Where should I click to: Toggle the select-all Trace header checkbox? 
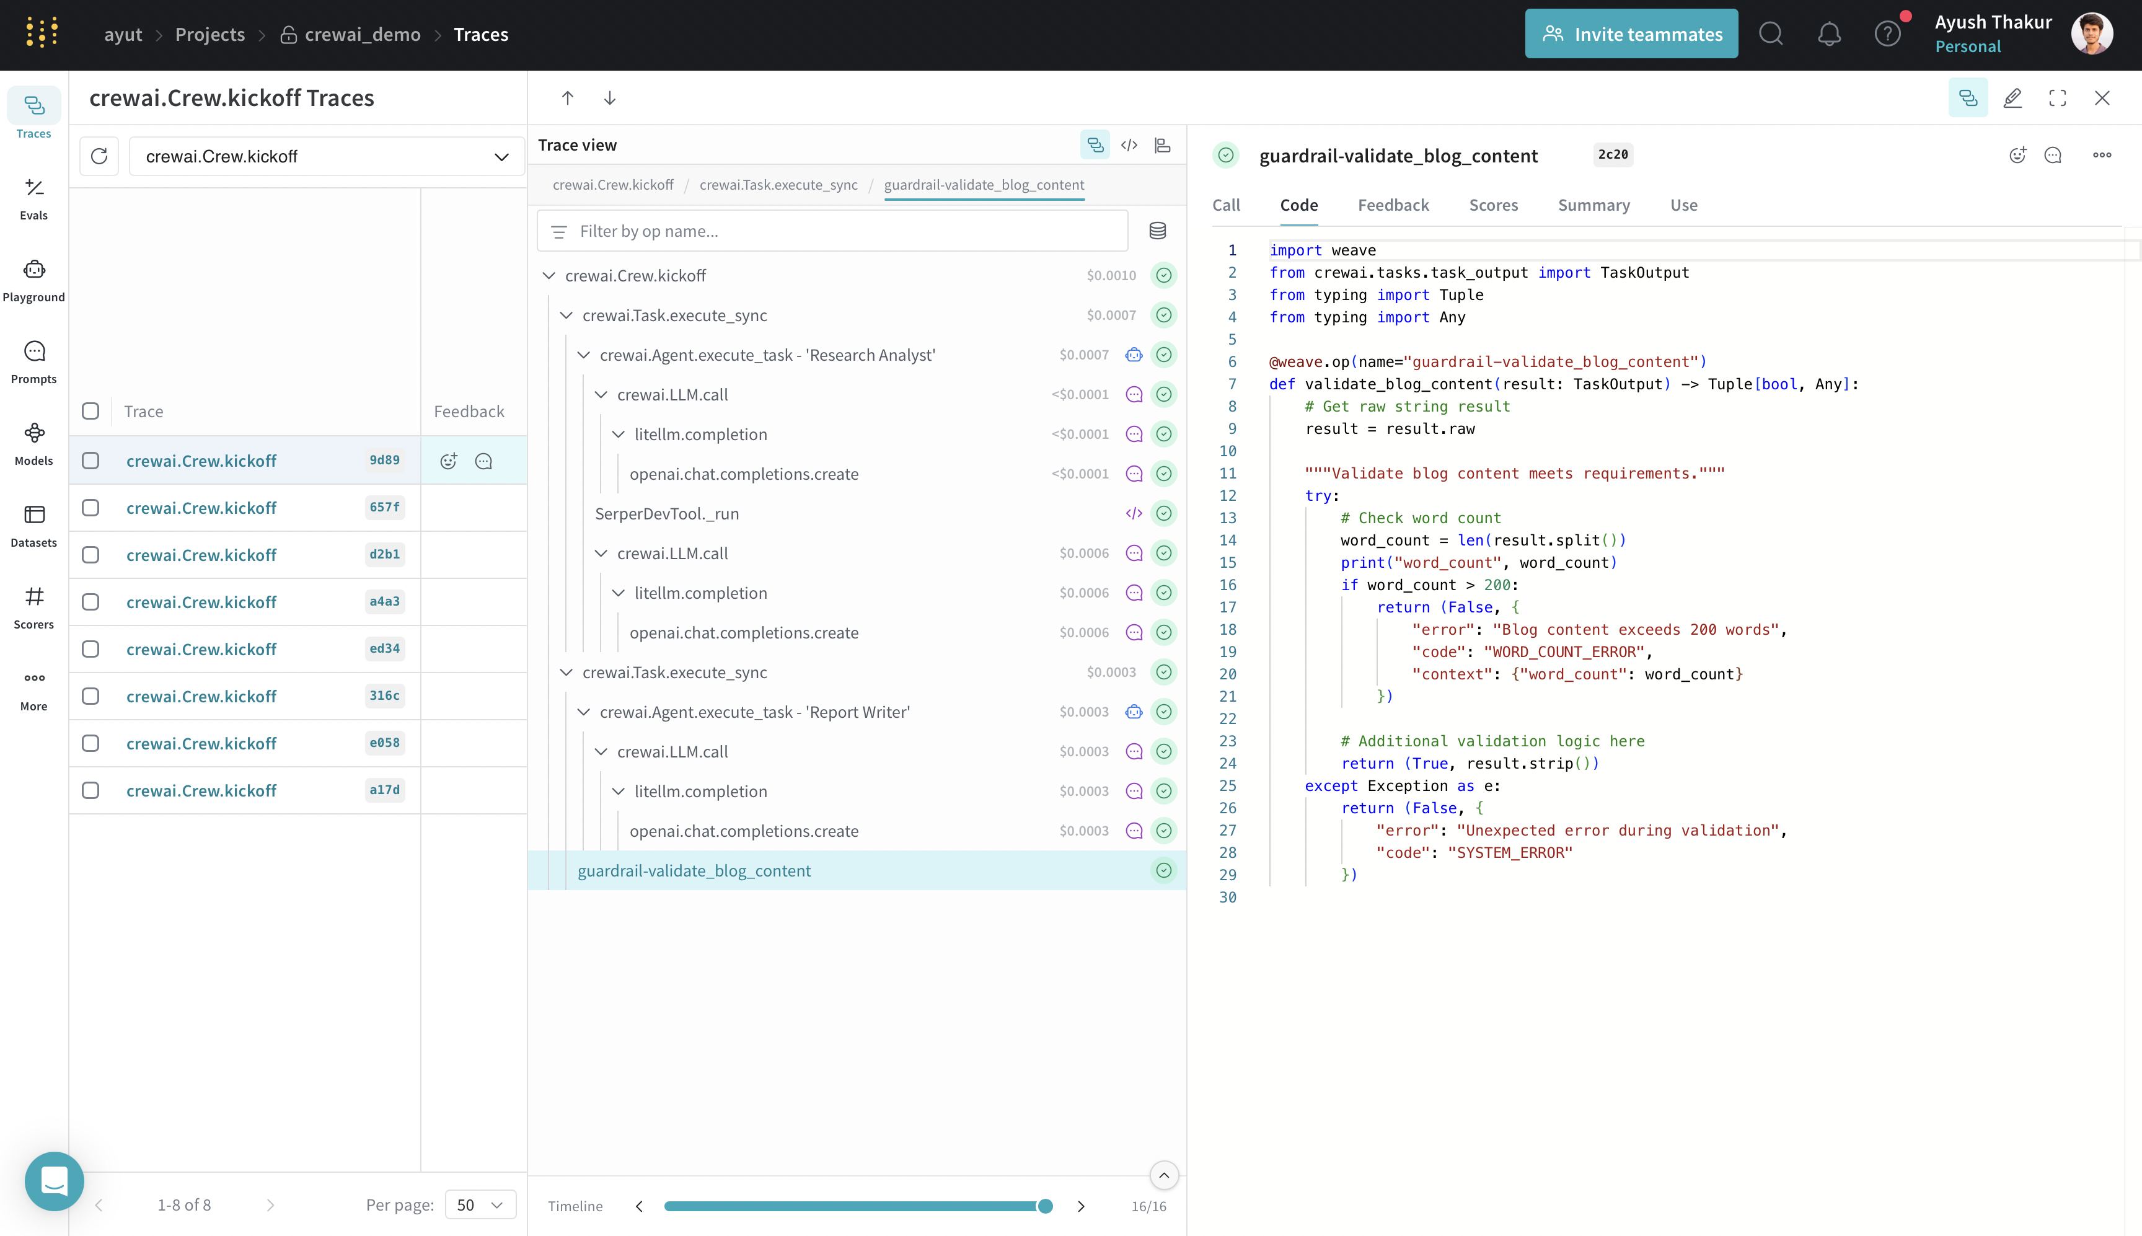91,412
